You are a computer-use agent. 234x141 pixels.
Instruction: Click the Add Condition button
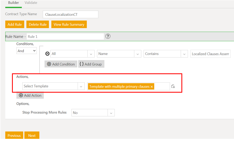point(61,64)
